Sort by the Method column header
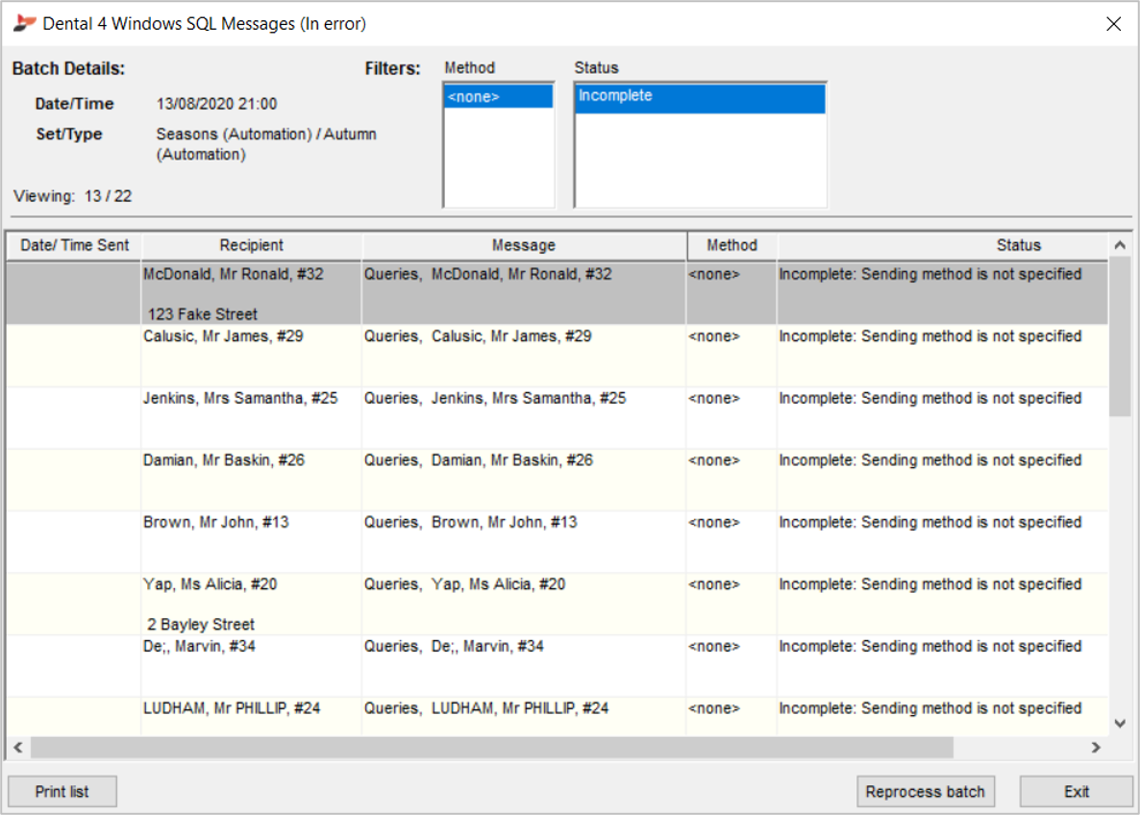Viewport: 1140px width, 815px height. click(732, 246)
